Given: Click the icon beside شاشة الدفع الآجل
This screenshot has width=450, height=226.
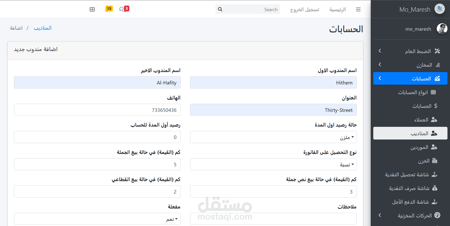Looking at the screenshot, I should click(435, 202).
